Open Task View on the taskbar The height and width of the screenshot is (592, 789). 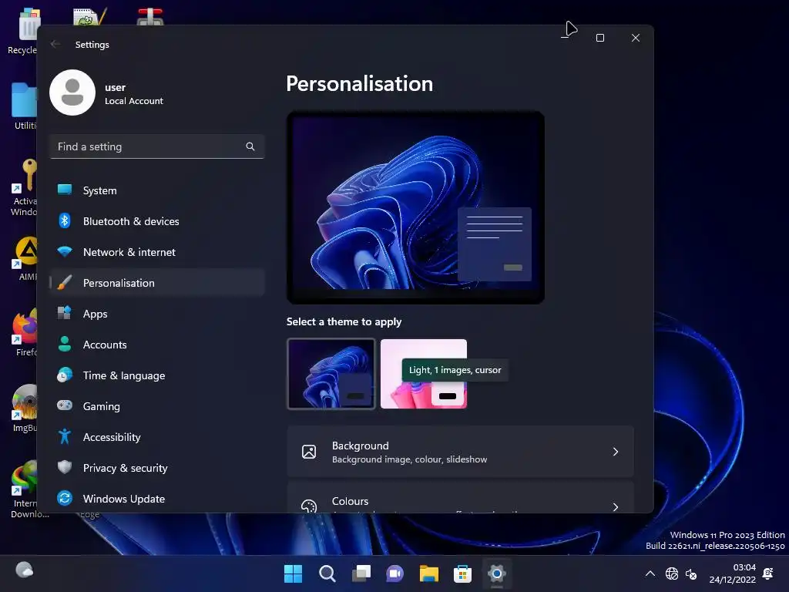[x=361, y=573]
